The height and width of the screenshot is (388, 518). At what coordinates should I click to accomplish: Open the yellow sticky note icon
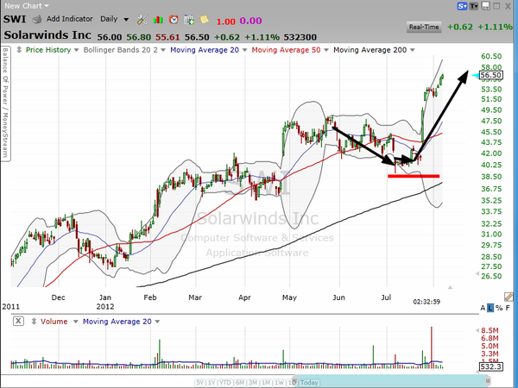coord(205,20)
